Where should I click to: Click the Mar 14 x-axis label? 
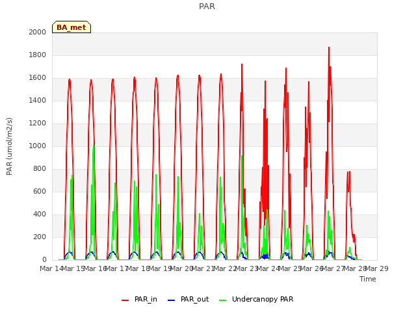[x=51, y=268]
